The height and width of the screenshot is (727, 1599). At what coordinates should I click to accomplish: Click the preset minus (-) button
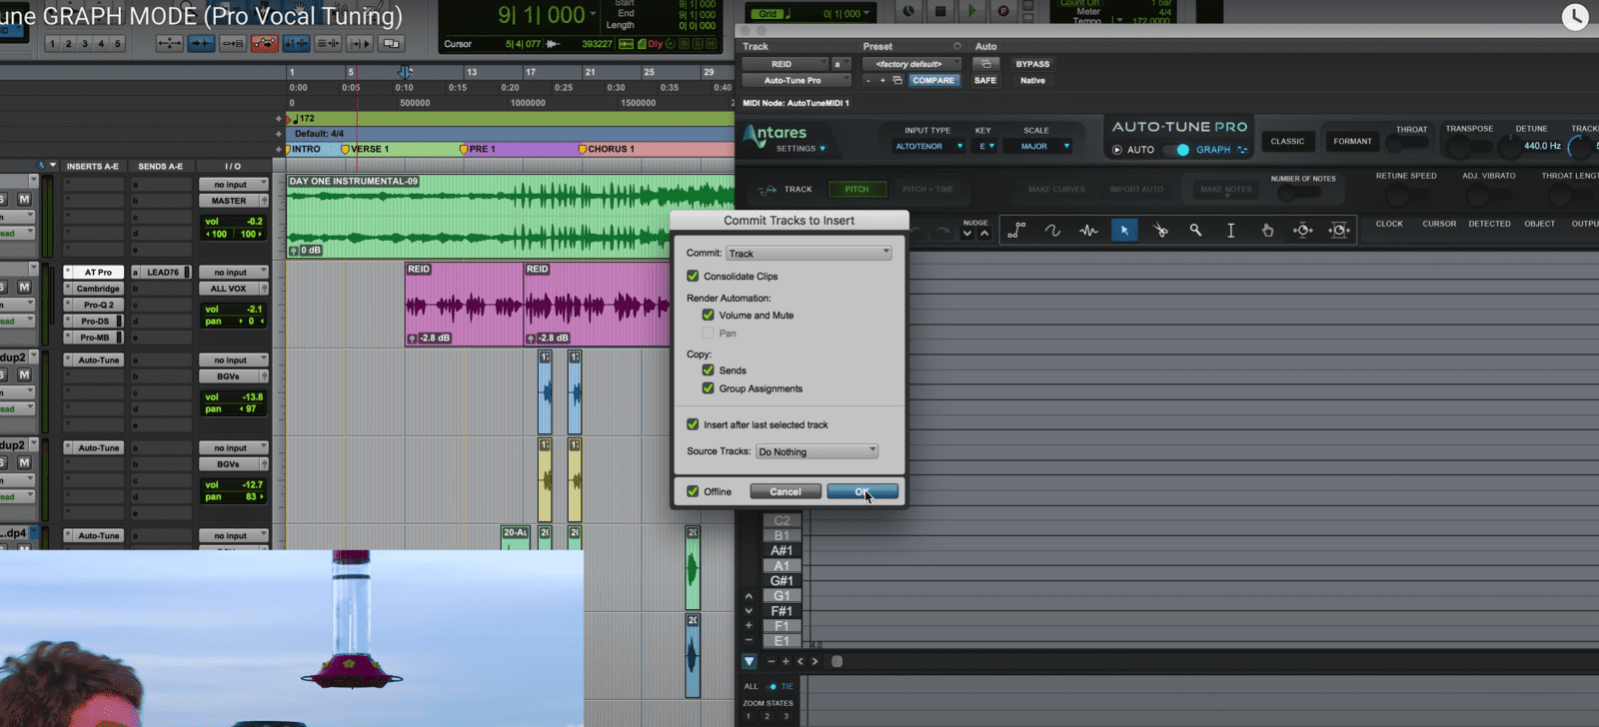[x=868, y=80]
